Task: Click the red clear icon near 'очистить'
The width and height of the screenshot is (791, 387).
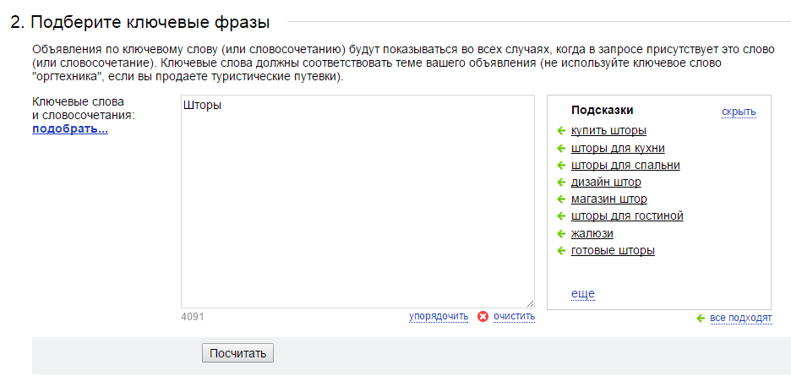Action: click(483, 317)
